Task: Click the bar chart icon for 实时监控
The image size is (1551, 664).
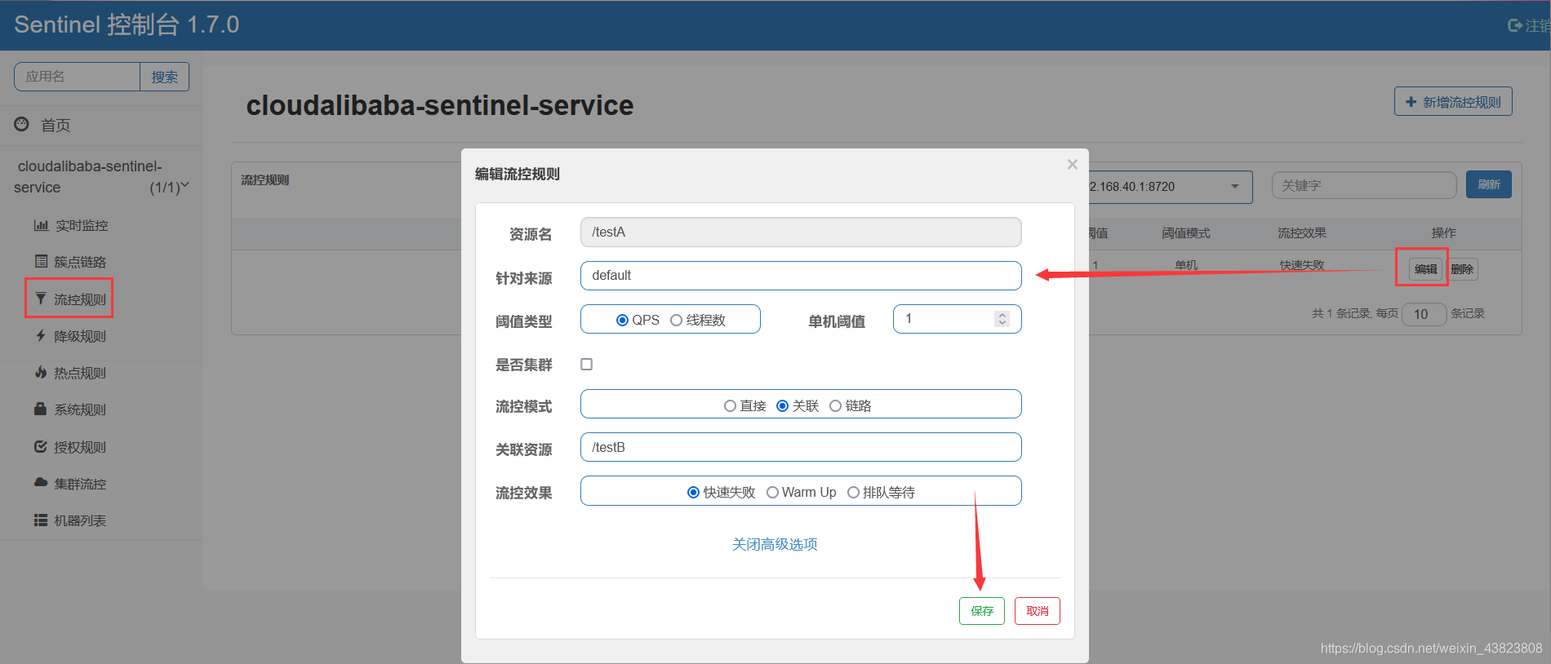Action: [41, 225]
